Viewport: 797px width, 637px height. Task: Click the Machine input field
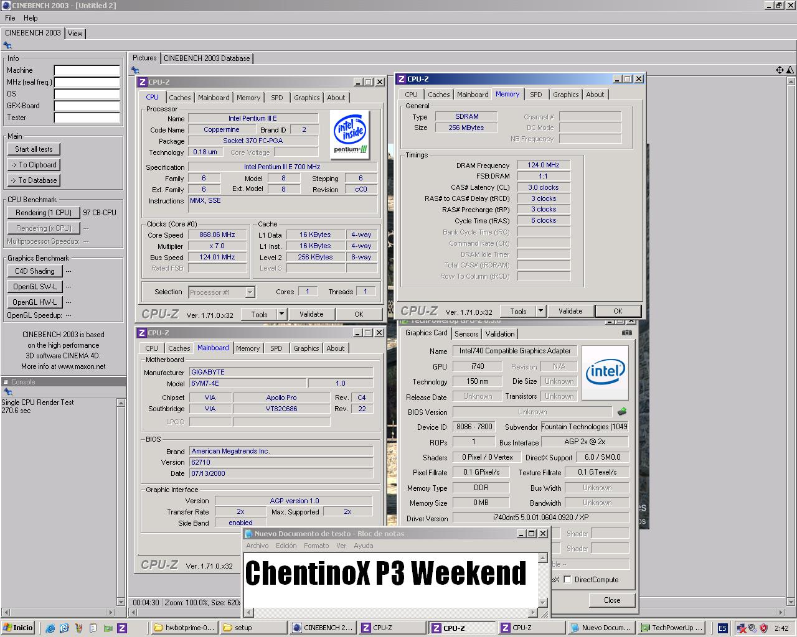click(87, 70)
